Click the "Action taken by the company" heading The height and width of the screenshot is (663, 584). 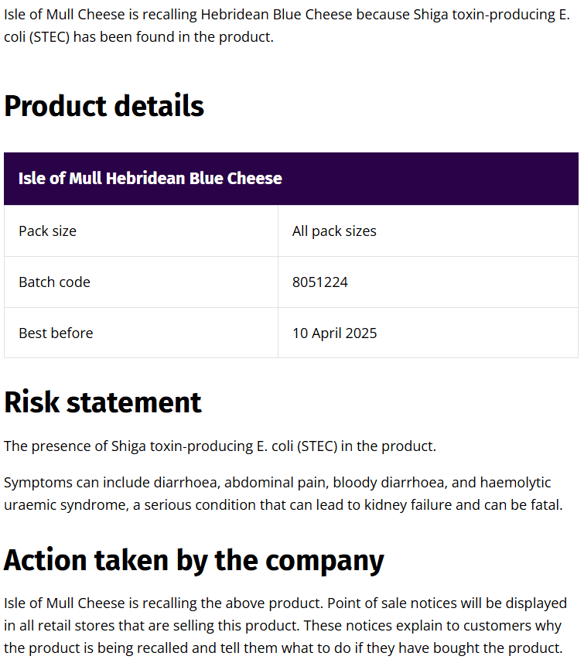(x=193, y=560)
